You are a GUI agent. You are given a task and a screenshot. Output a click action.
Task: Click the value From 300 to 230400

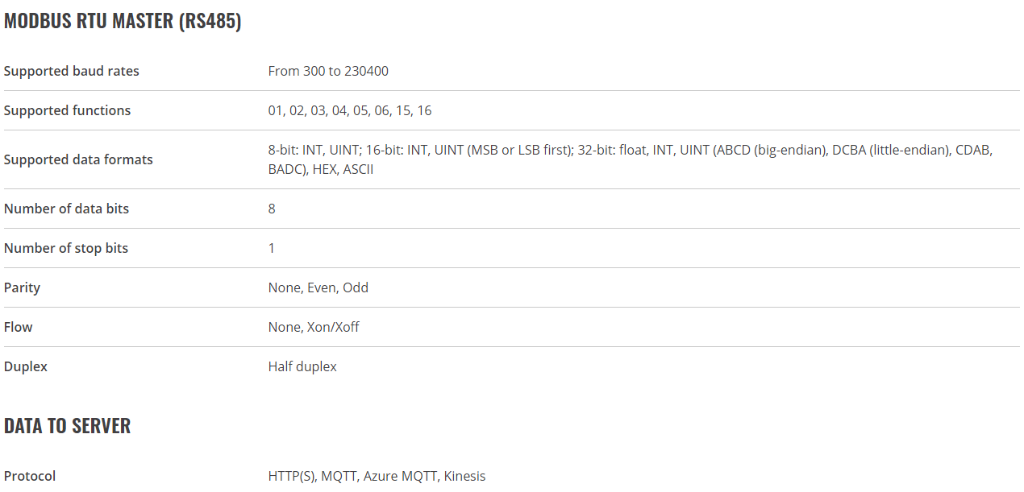click(x=328, y=71)
